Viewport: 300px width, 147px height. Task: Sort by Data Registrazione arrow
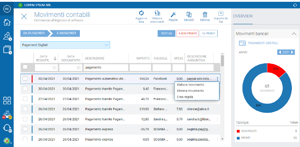click(x=55, y=58)
